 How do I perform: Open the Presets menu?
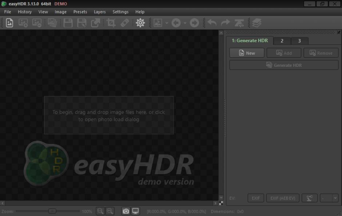point(80,12)
